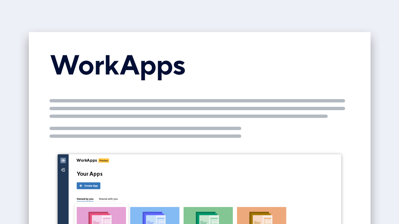Click the Your Apps heading
The image size is (399, 224).
[89, 174]
